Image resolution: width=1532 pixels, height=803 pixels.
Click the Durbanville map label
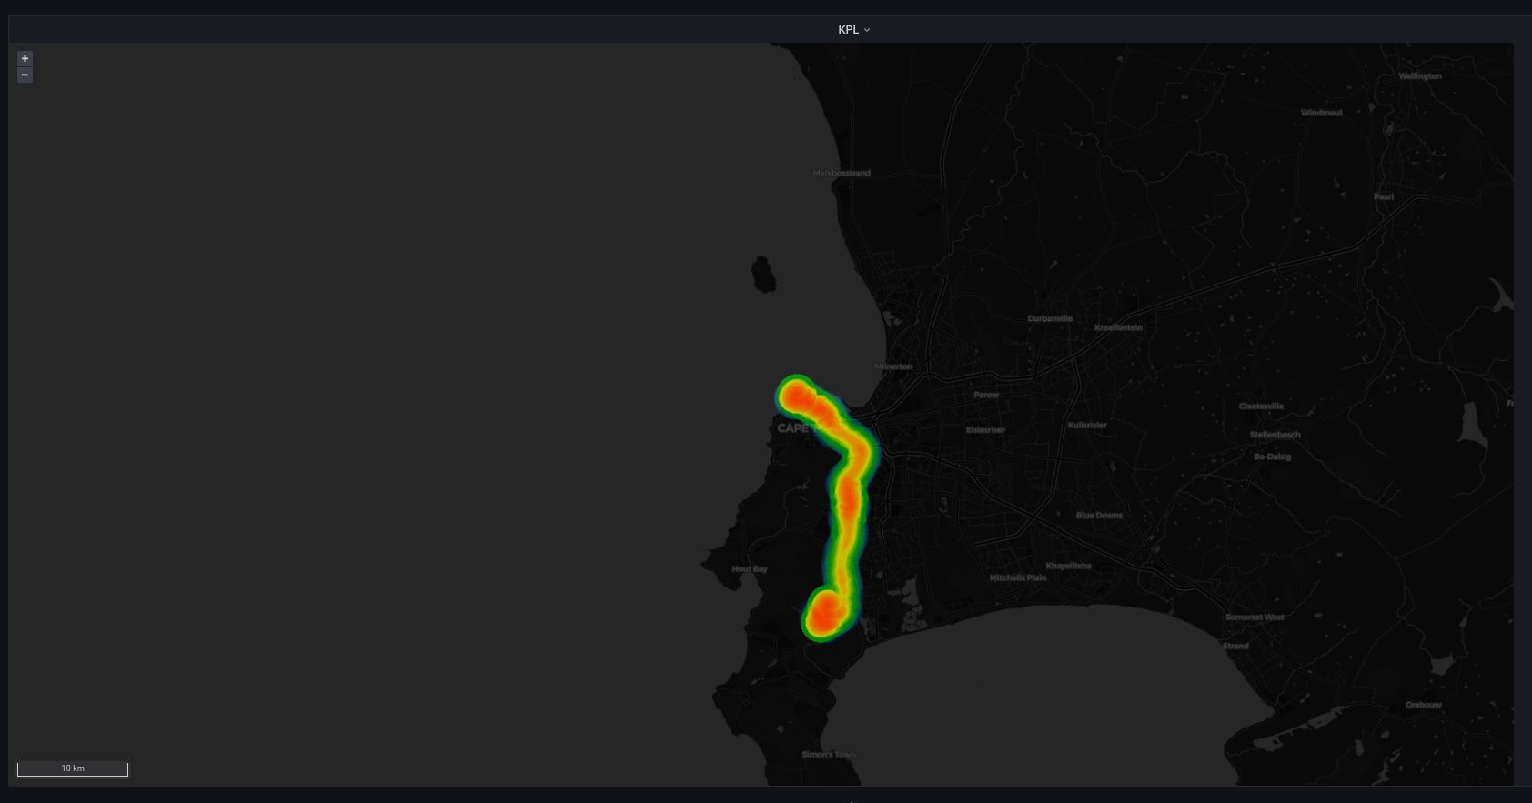[1050, 318]
